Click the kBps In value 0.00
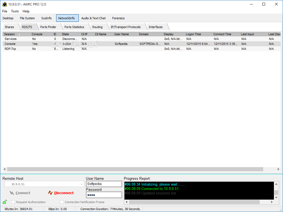The width and height of the screenshot is (283, 212). [64, 209]
